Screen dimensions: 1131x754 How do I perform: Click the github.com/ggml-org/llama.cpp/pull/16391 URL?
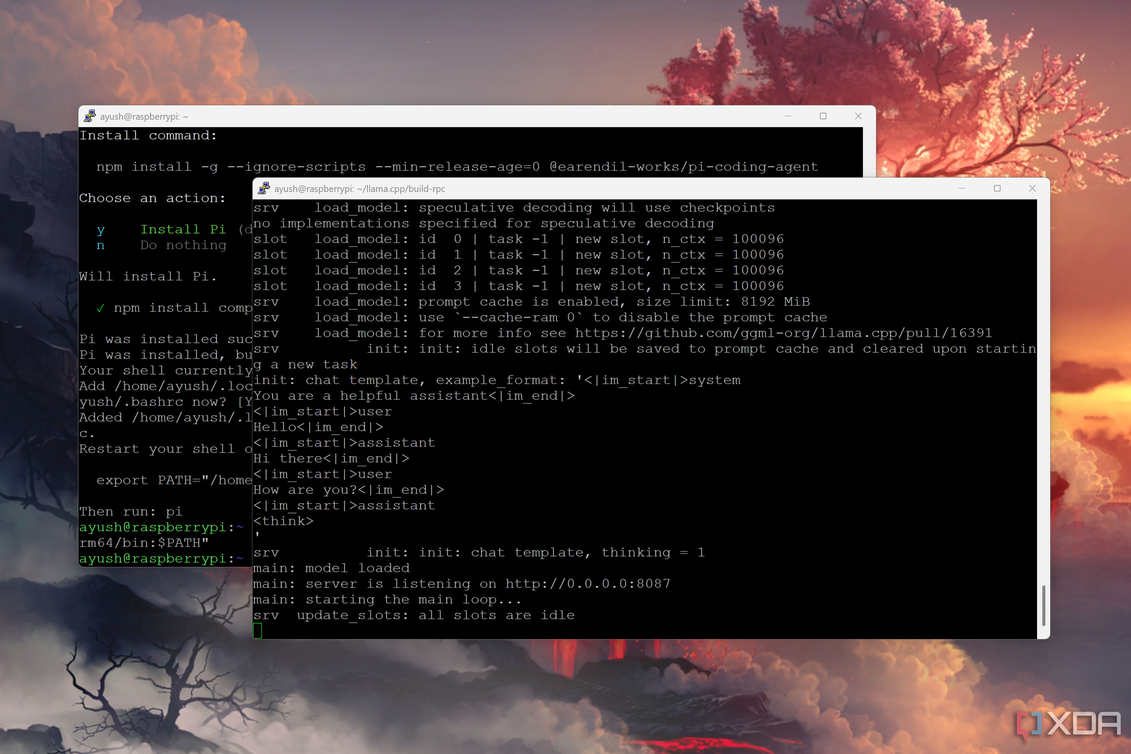tap(783, 333)
